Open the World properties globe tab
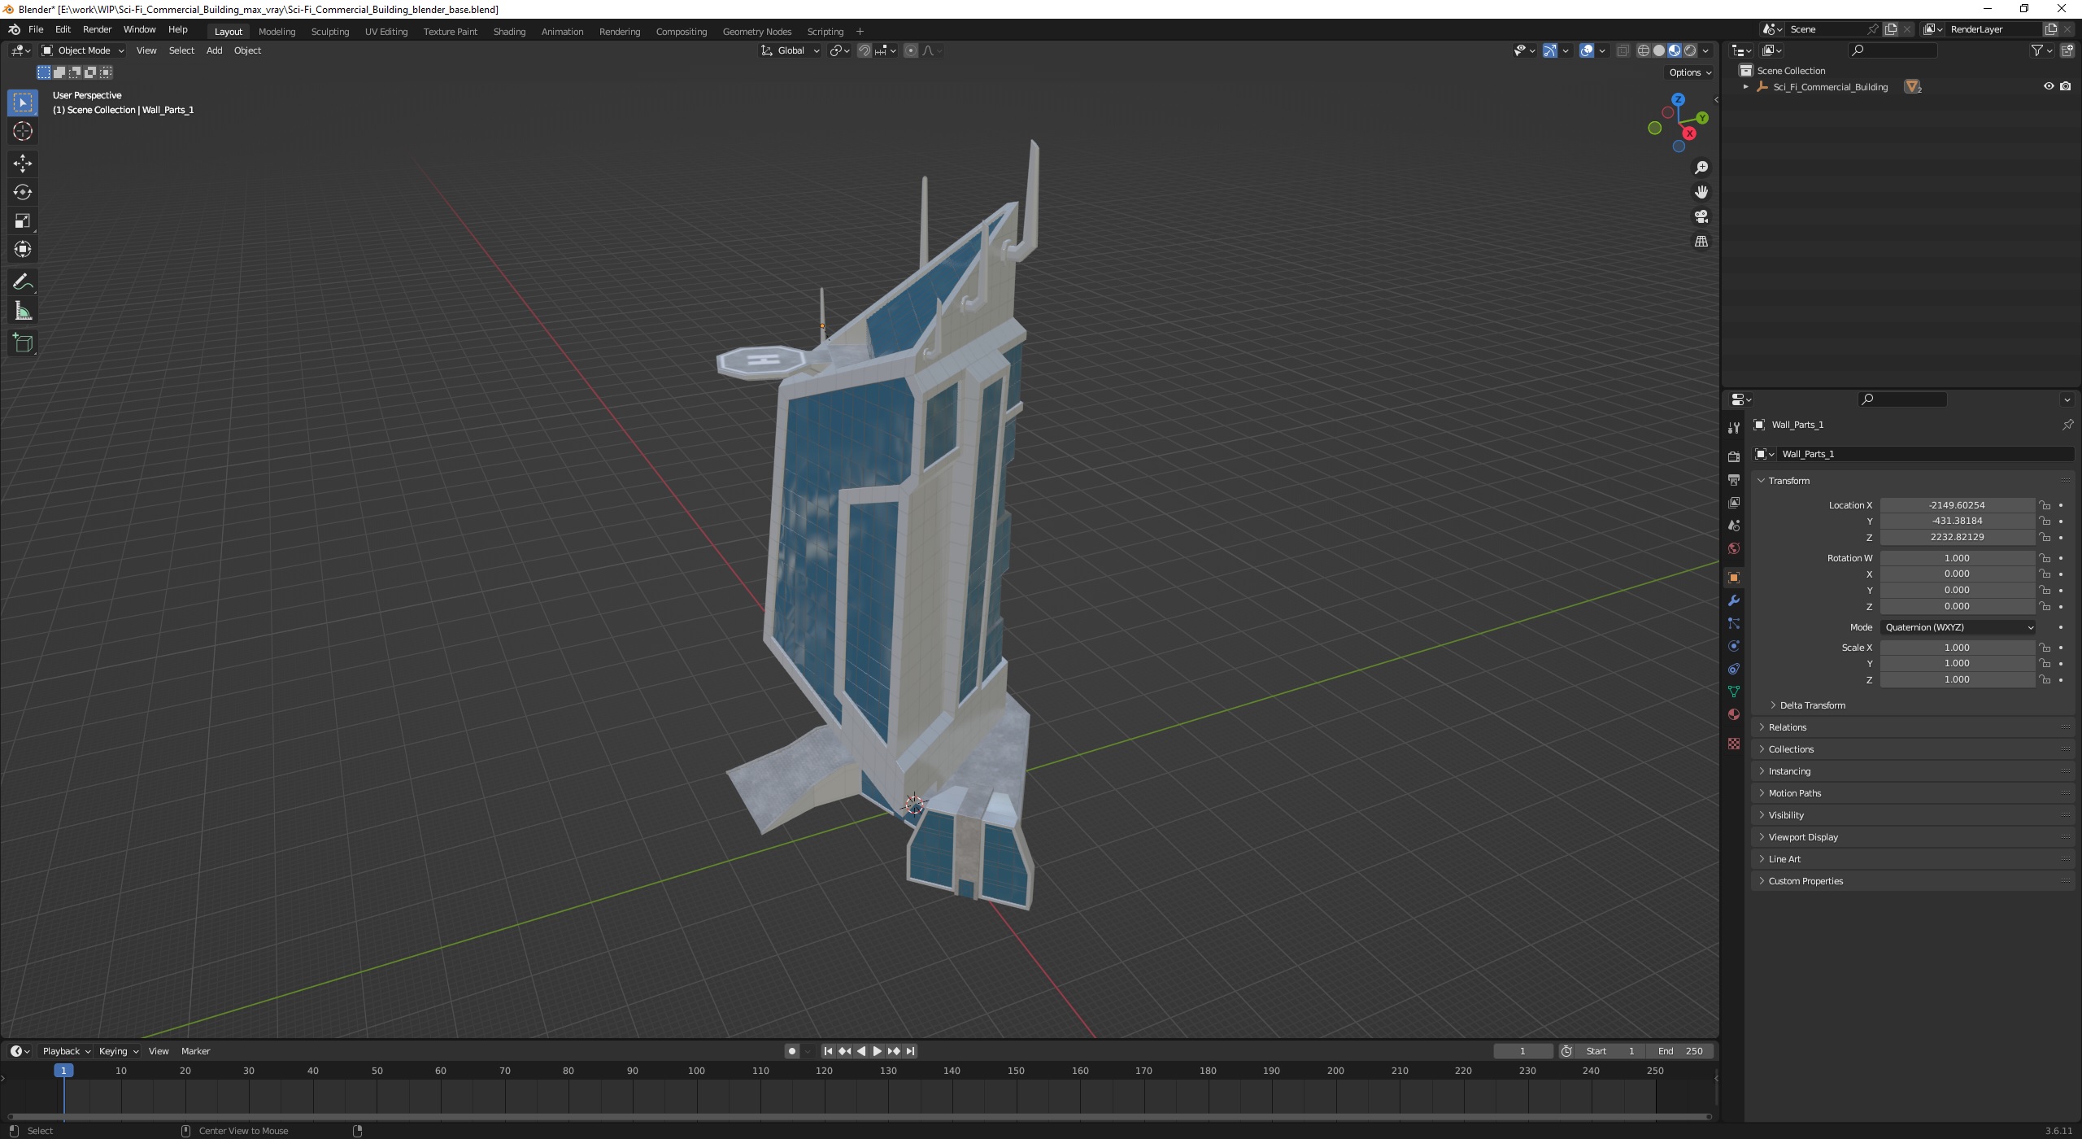Screen dimensions: 2082x1139 [1734, 548]
